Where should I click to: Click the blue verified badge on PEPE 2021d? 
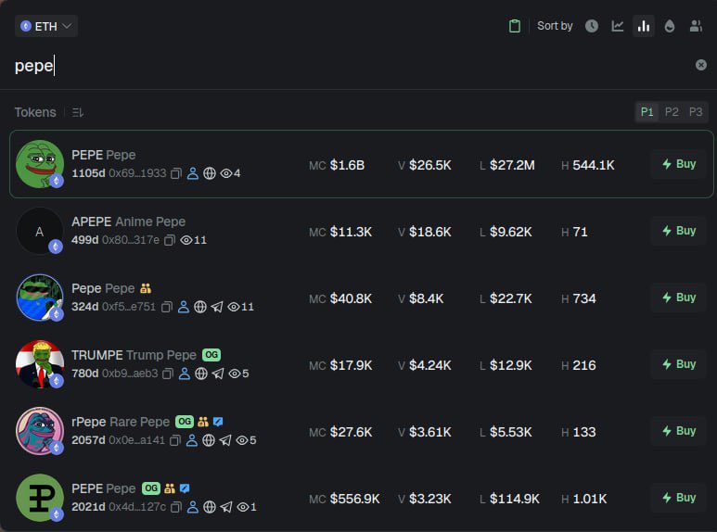pos(185,488)
